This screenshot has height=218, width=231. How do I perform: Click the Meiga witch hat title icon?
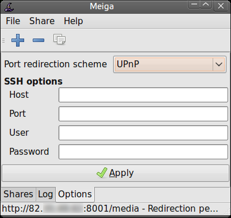[9, 7]
